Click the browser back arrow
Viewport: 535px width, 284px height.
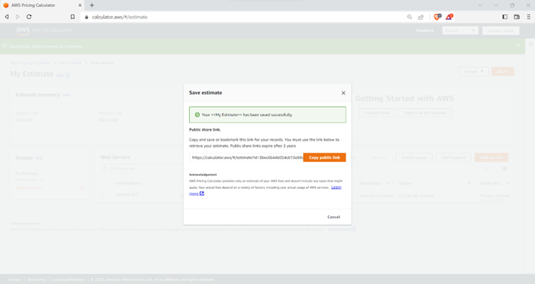coord(7,17)
